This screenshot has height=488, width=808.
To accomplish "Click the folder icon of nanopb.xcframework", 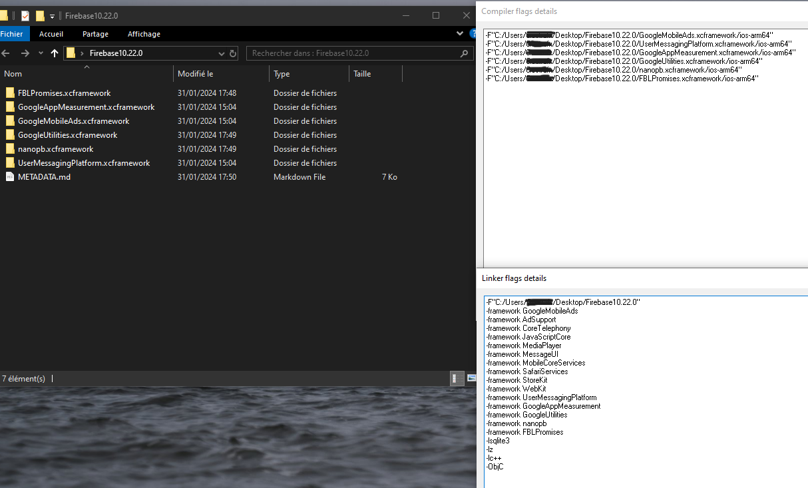I will click(9, 149).
